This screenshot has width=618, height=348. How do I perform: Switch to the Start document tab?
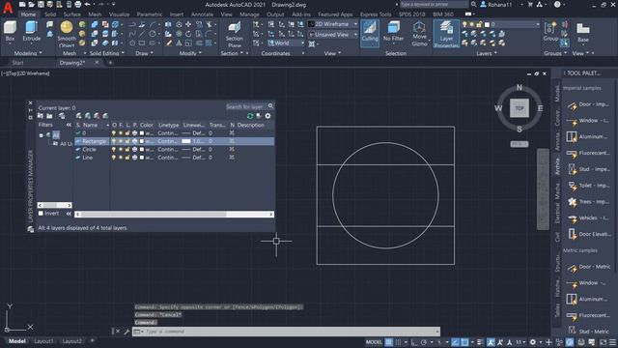pos(17,63)
